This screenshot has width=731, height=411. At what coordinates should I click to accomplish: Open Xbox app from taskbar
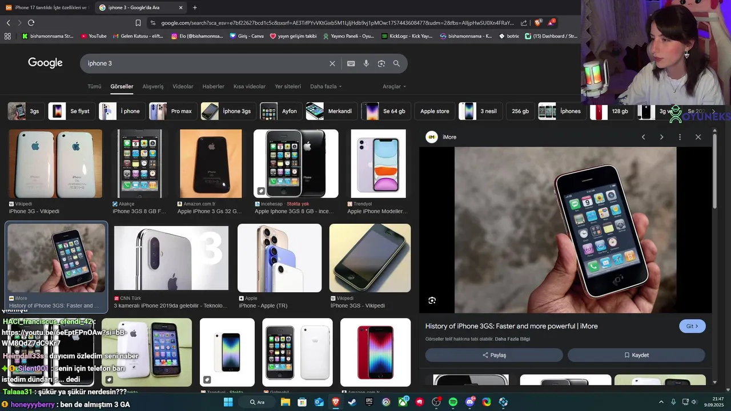click(403, 402)
